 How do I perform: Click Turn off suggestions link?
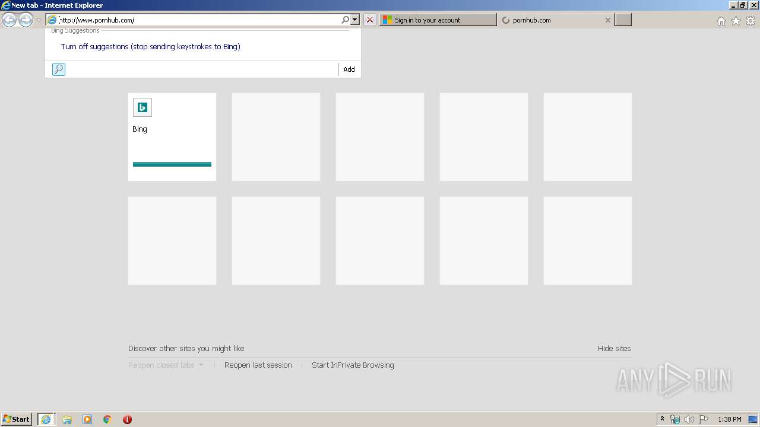(151, 47)
